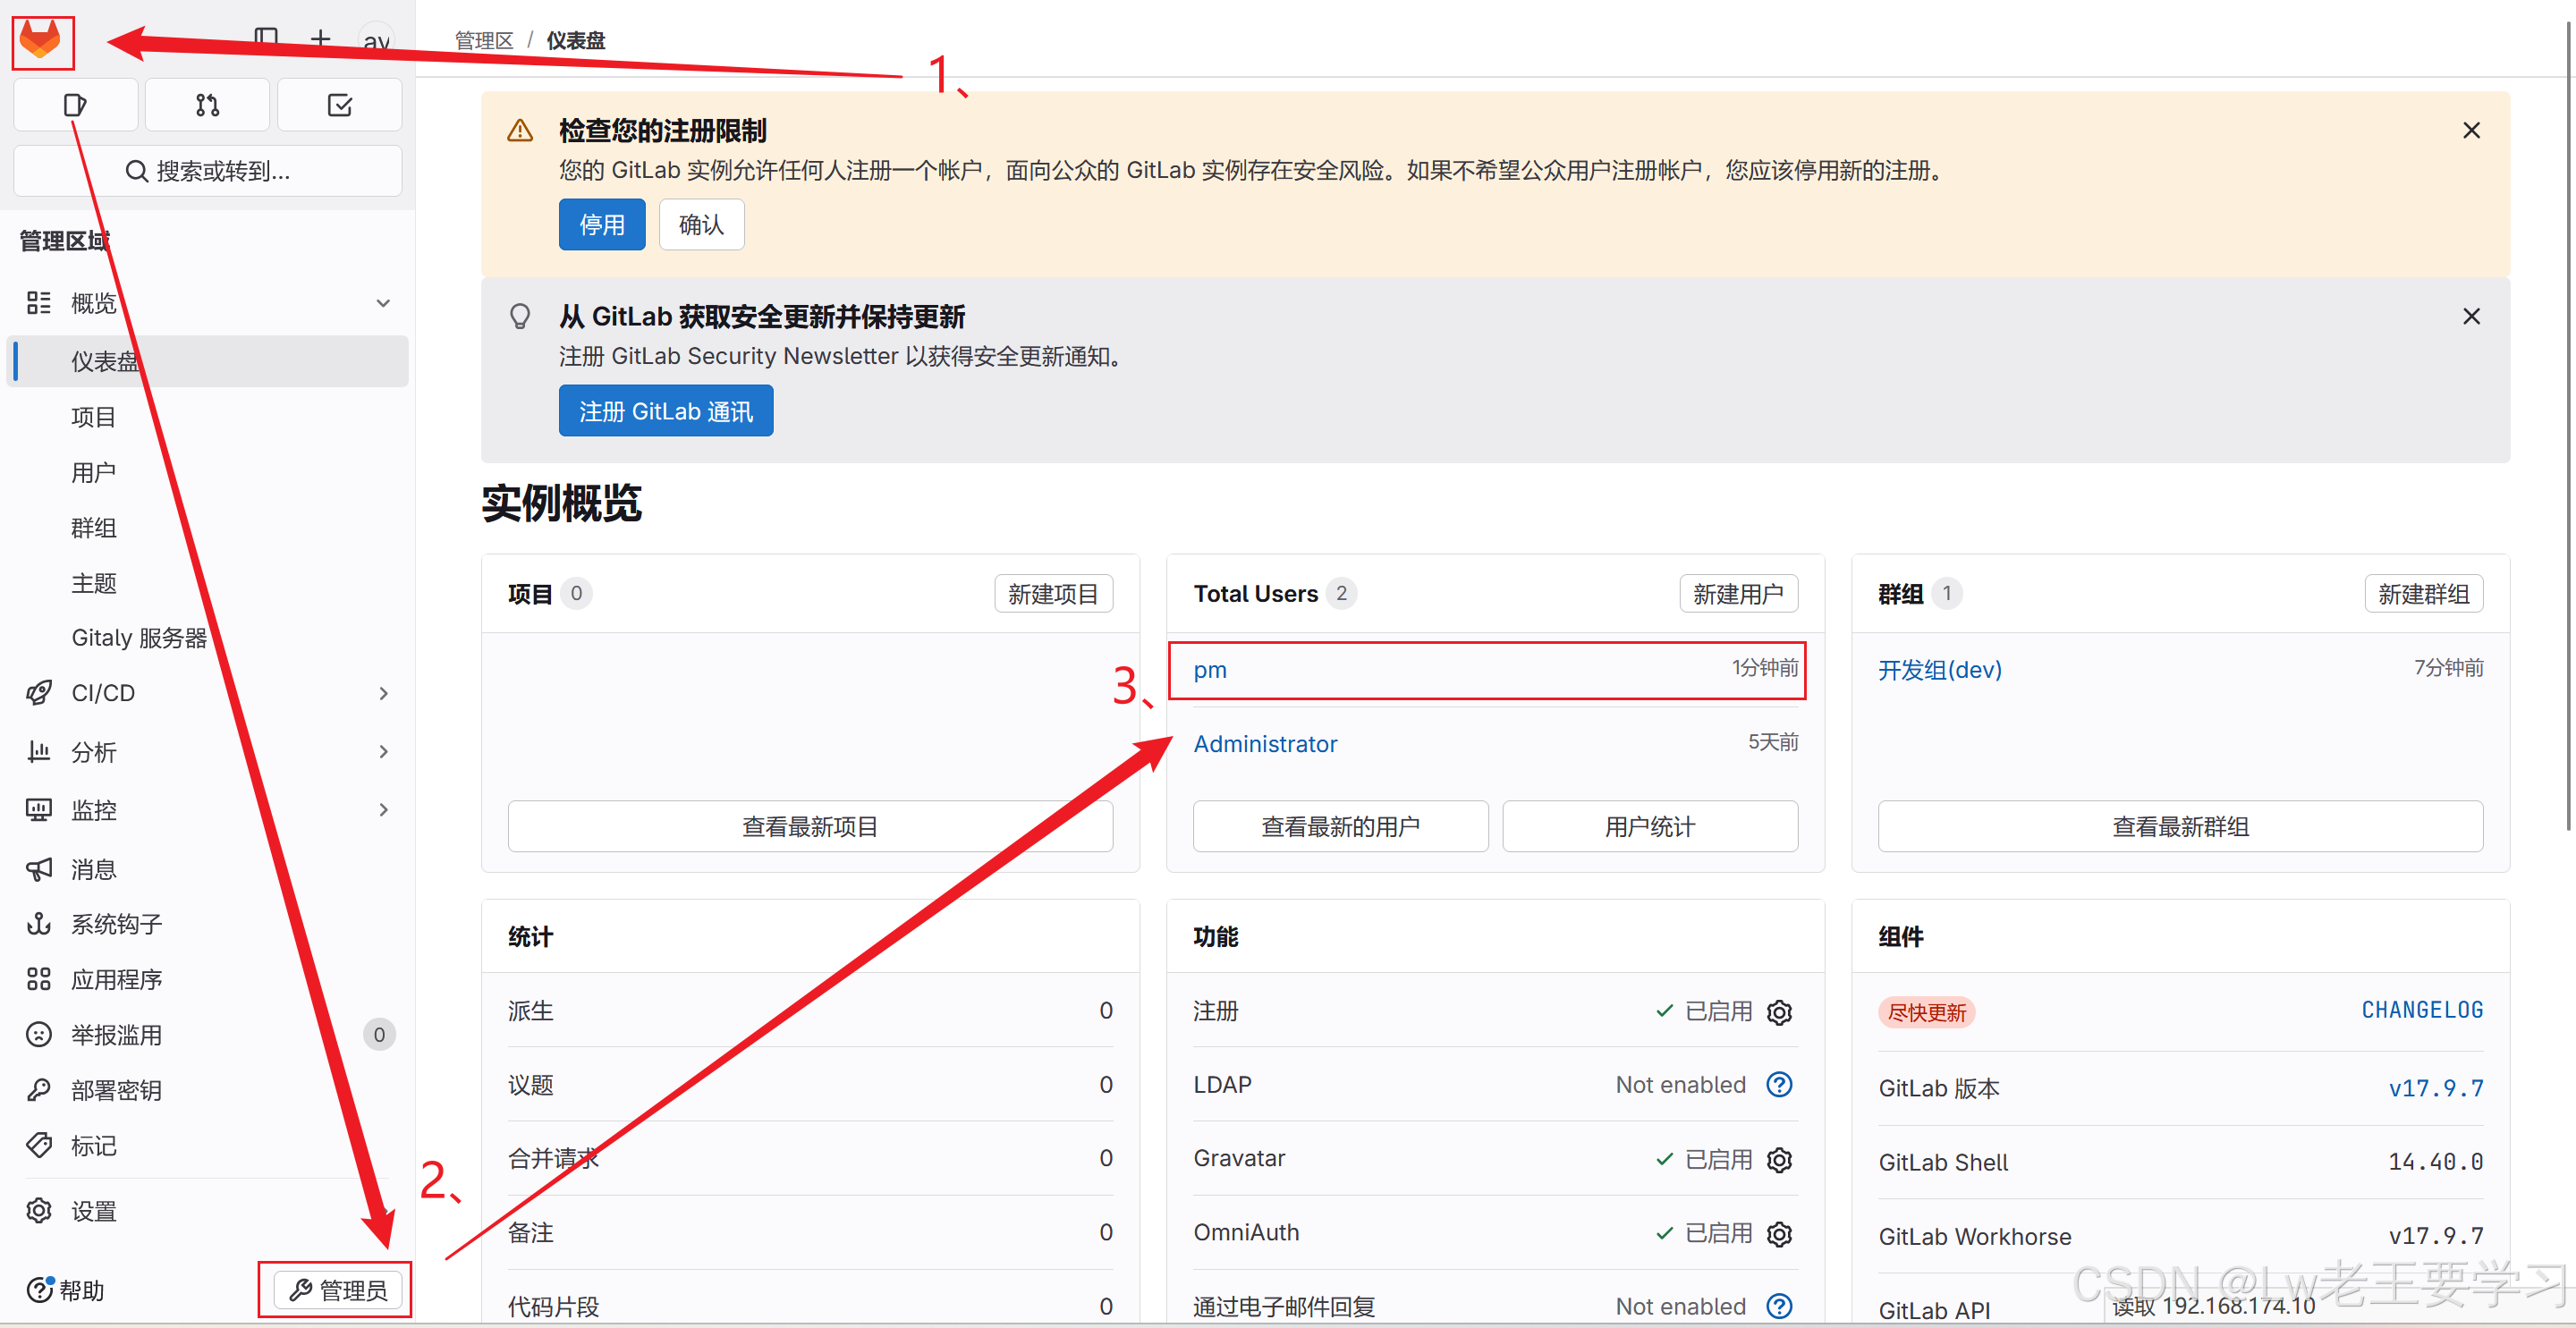Open the issues icon shortcut
The width and height of the screenshot is (2576, 1328).
click(75, 105)
